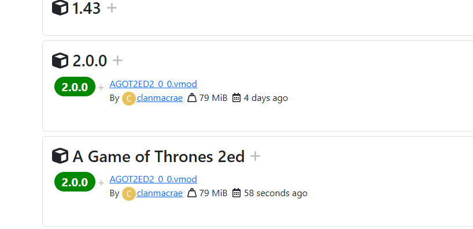Download AGOT2ED2_0_0.vmod uploaded 58 seconds ago
Screen dimensions: 473x229
click(x=153, y=179)
